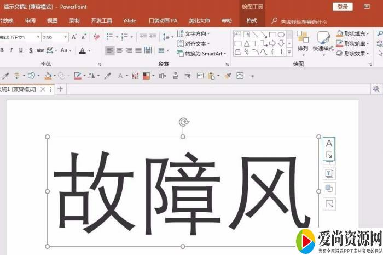Click the first eyedropper in quick toolbar
This screenshot has width=383, height=255.
pyautogui.click(x=5, y=76)
